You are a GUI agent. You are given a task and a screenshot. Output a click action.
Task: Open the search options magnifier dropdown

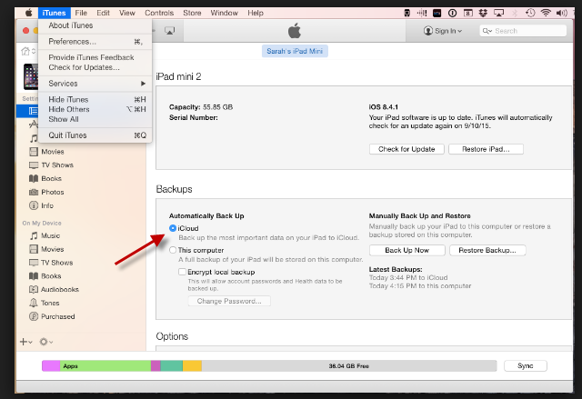coord(487,31)
